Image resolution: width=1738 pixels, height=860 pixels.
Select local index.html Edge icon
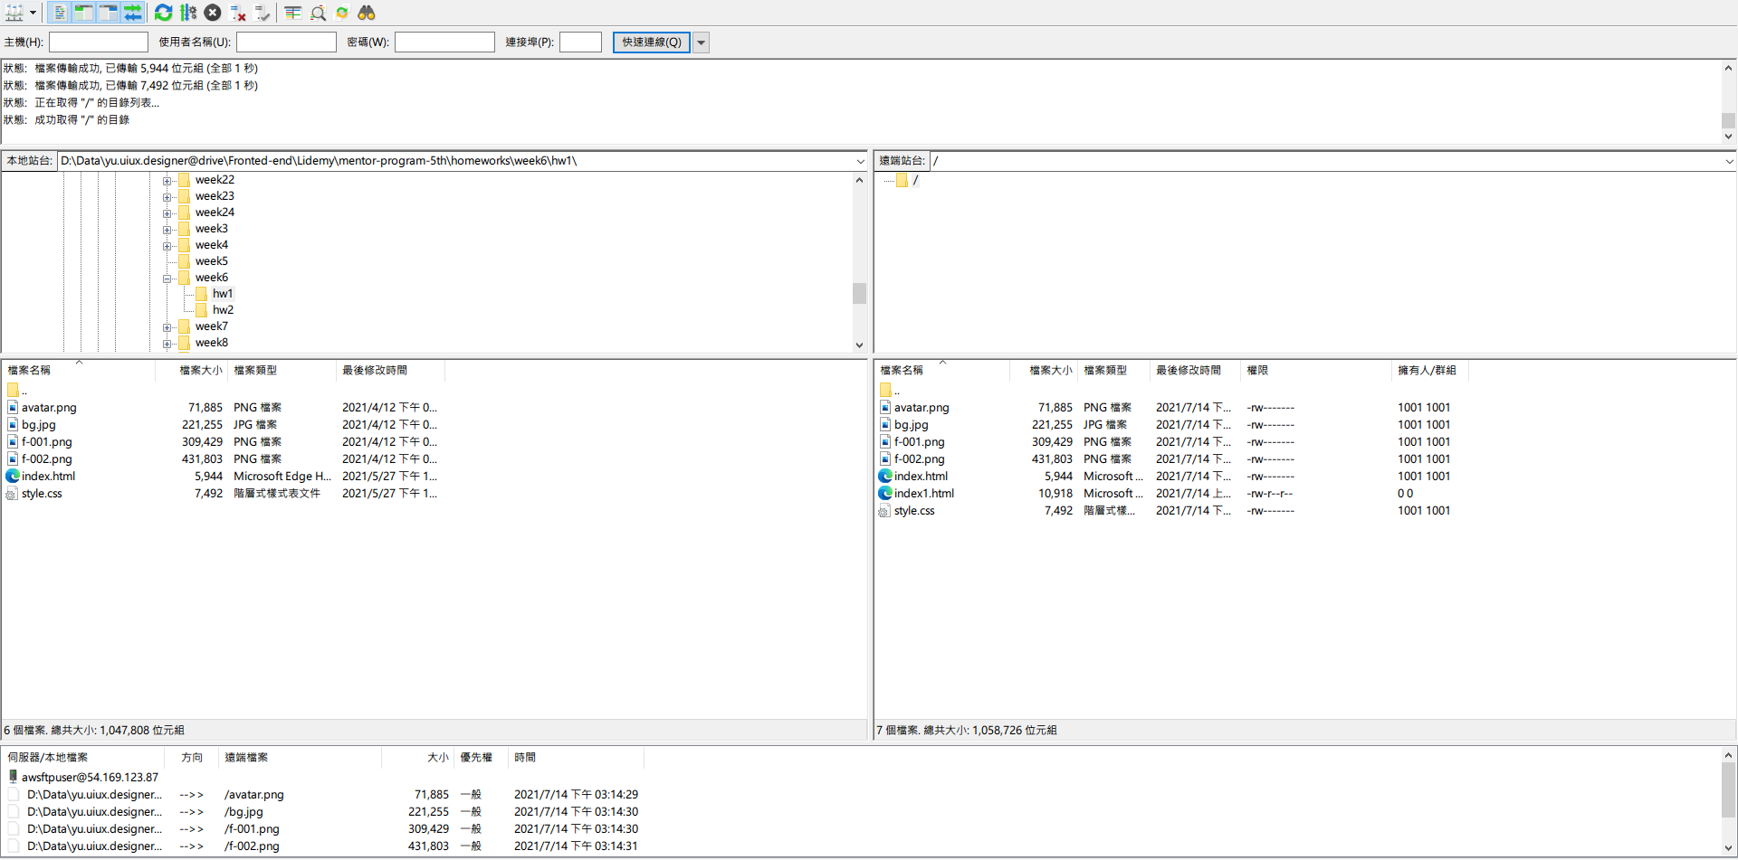(13, 477)
